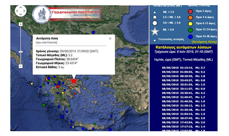Screen dimensions: 229x136
Task: Click the blue legend circle Πριν 24-48 ώρες
Action: 190,37
